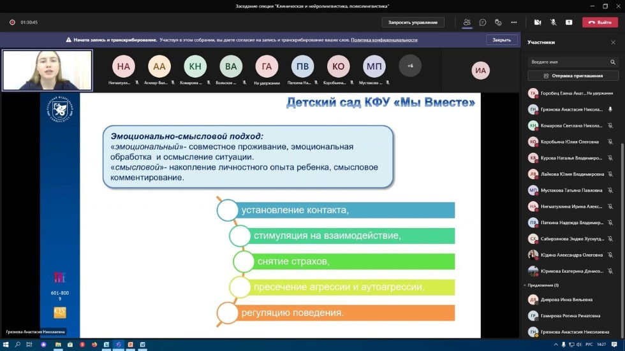
Task: Open the Политика конфиденциальности link
Action: tap(384, 39)
